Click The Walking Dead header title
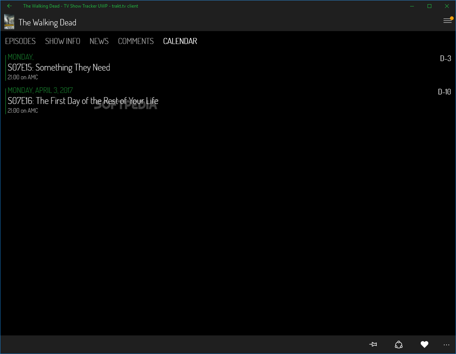Viewport: 456px width, 354px height. coord(47,22)
